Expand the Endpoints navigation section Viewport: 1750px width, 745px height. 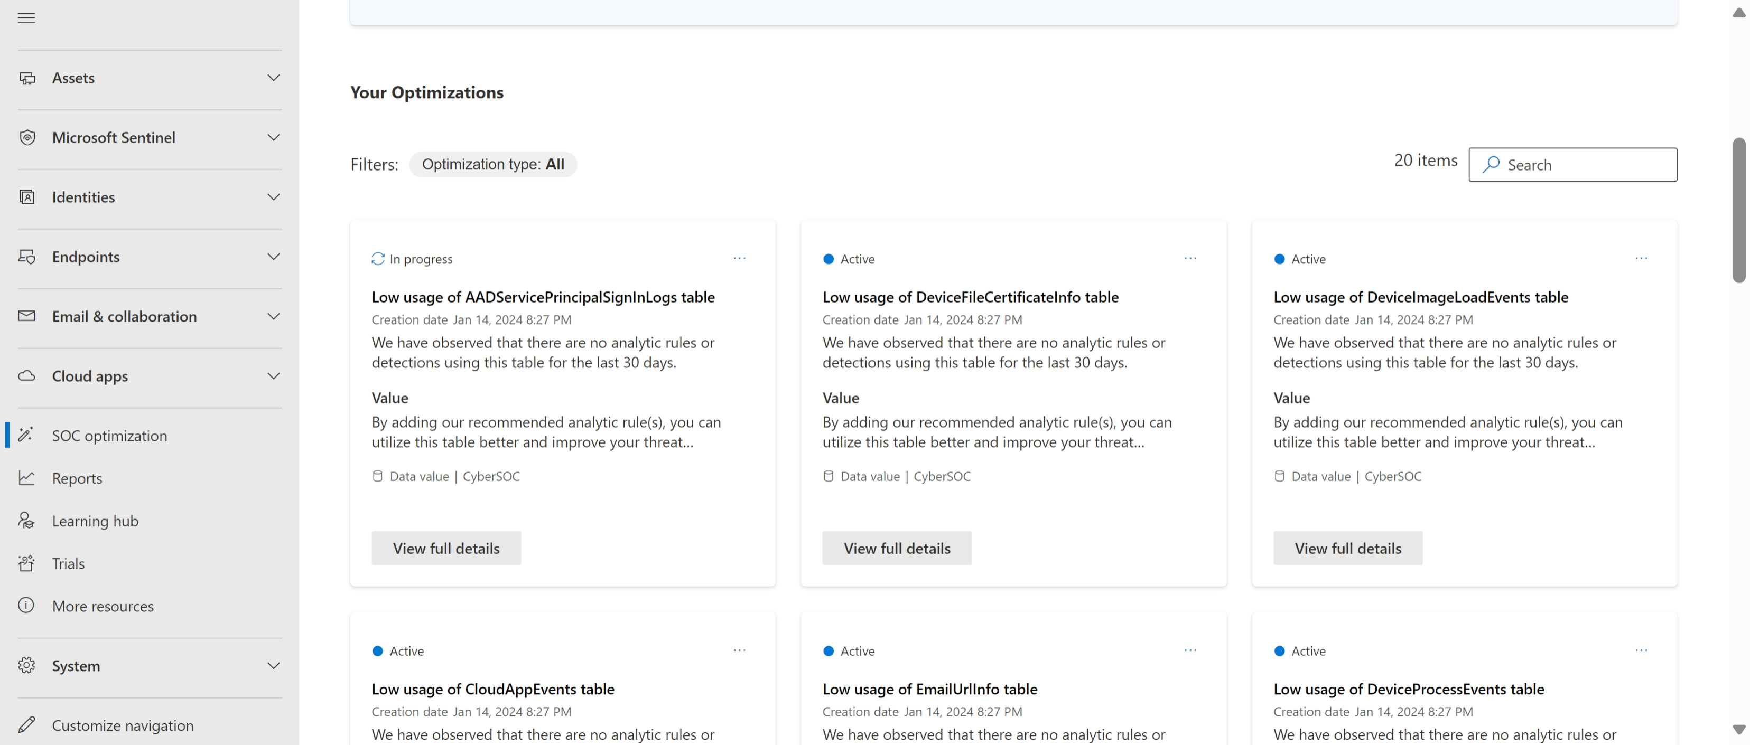click(x=273, y=257)
